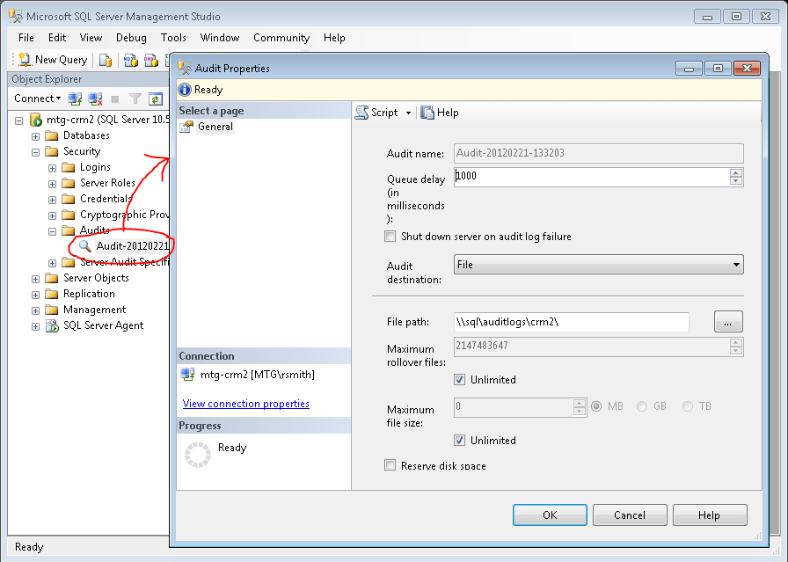Viewport: 788px width, 562px height.
Task: Click the Disconnect server icon
Action: point(95,99)
